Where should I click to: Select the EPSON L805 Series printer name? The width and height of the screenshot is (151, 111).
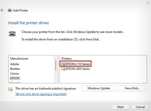coord(77,69)
